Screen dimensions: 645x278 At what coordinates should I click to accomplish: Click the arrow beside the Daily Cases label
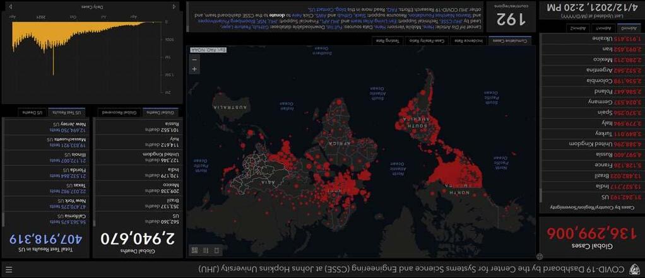point(174,6)
